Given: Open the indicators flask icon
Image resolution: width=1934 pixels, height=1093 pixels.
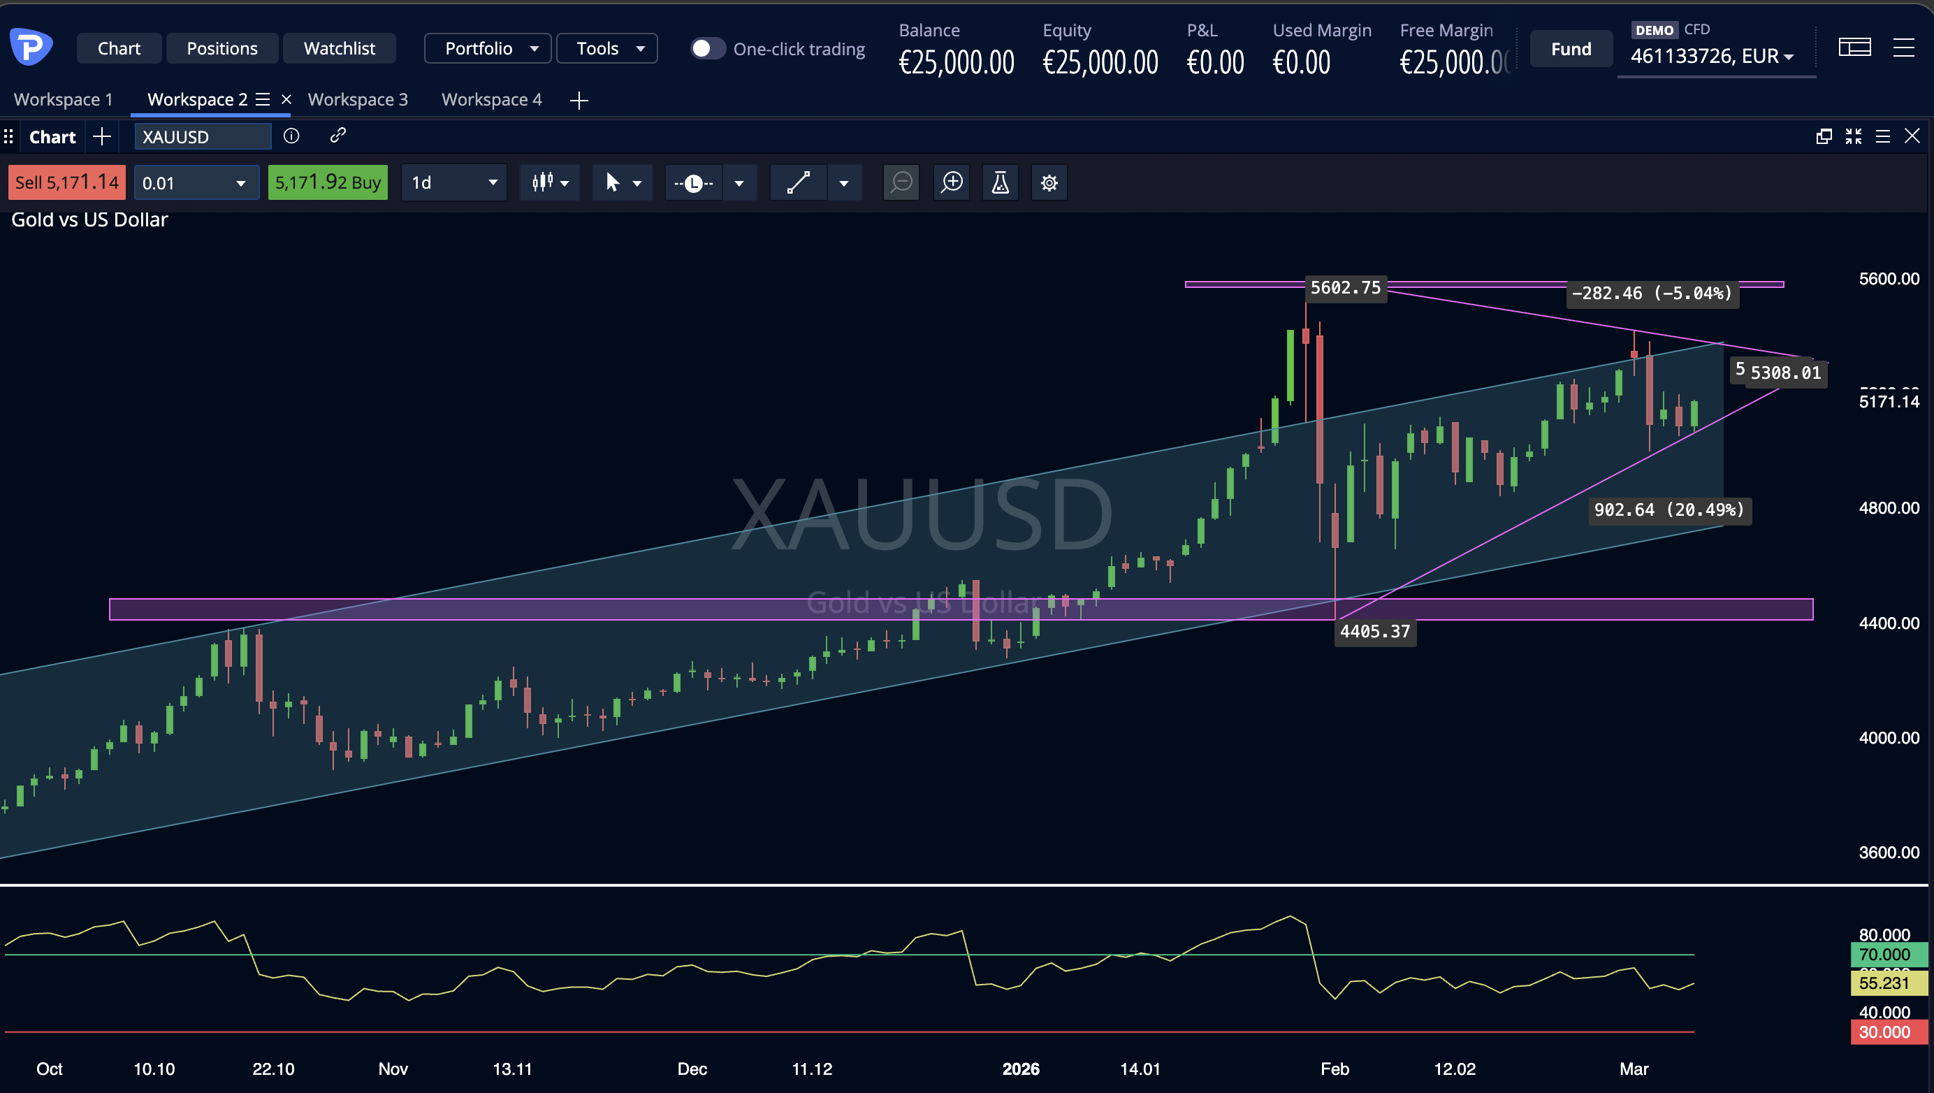Looking at the screenshot, I should click(x=1000, y=182).
